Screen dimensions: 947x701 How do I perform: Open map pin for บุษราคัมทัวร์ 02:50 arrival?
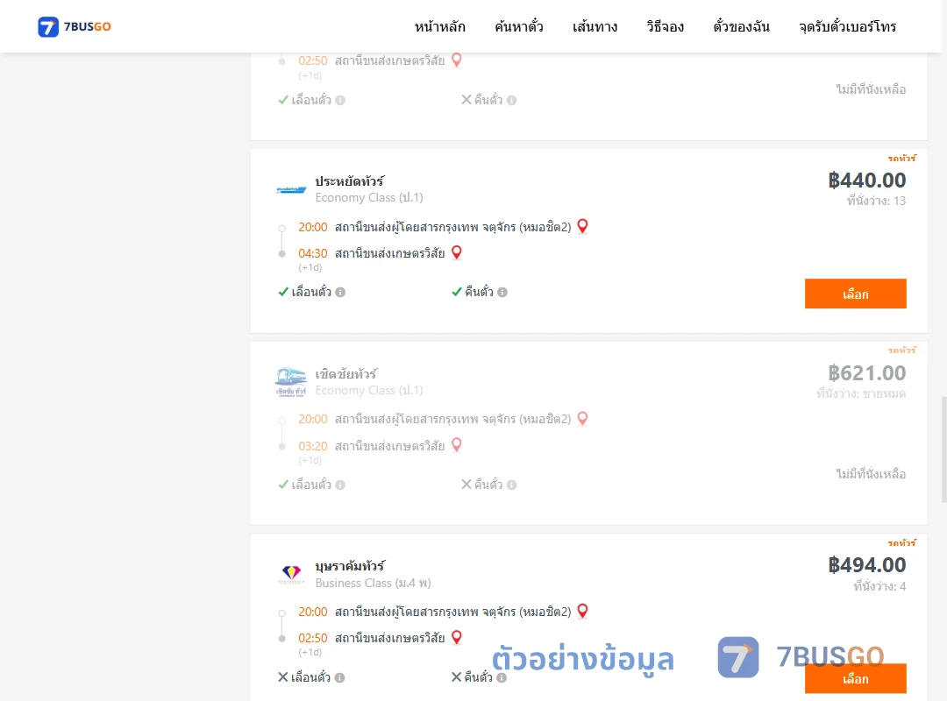(x=457, y=637)
